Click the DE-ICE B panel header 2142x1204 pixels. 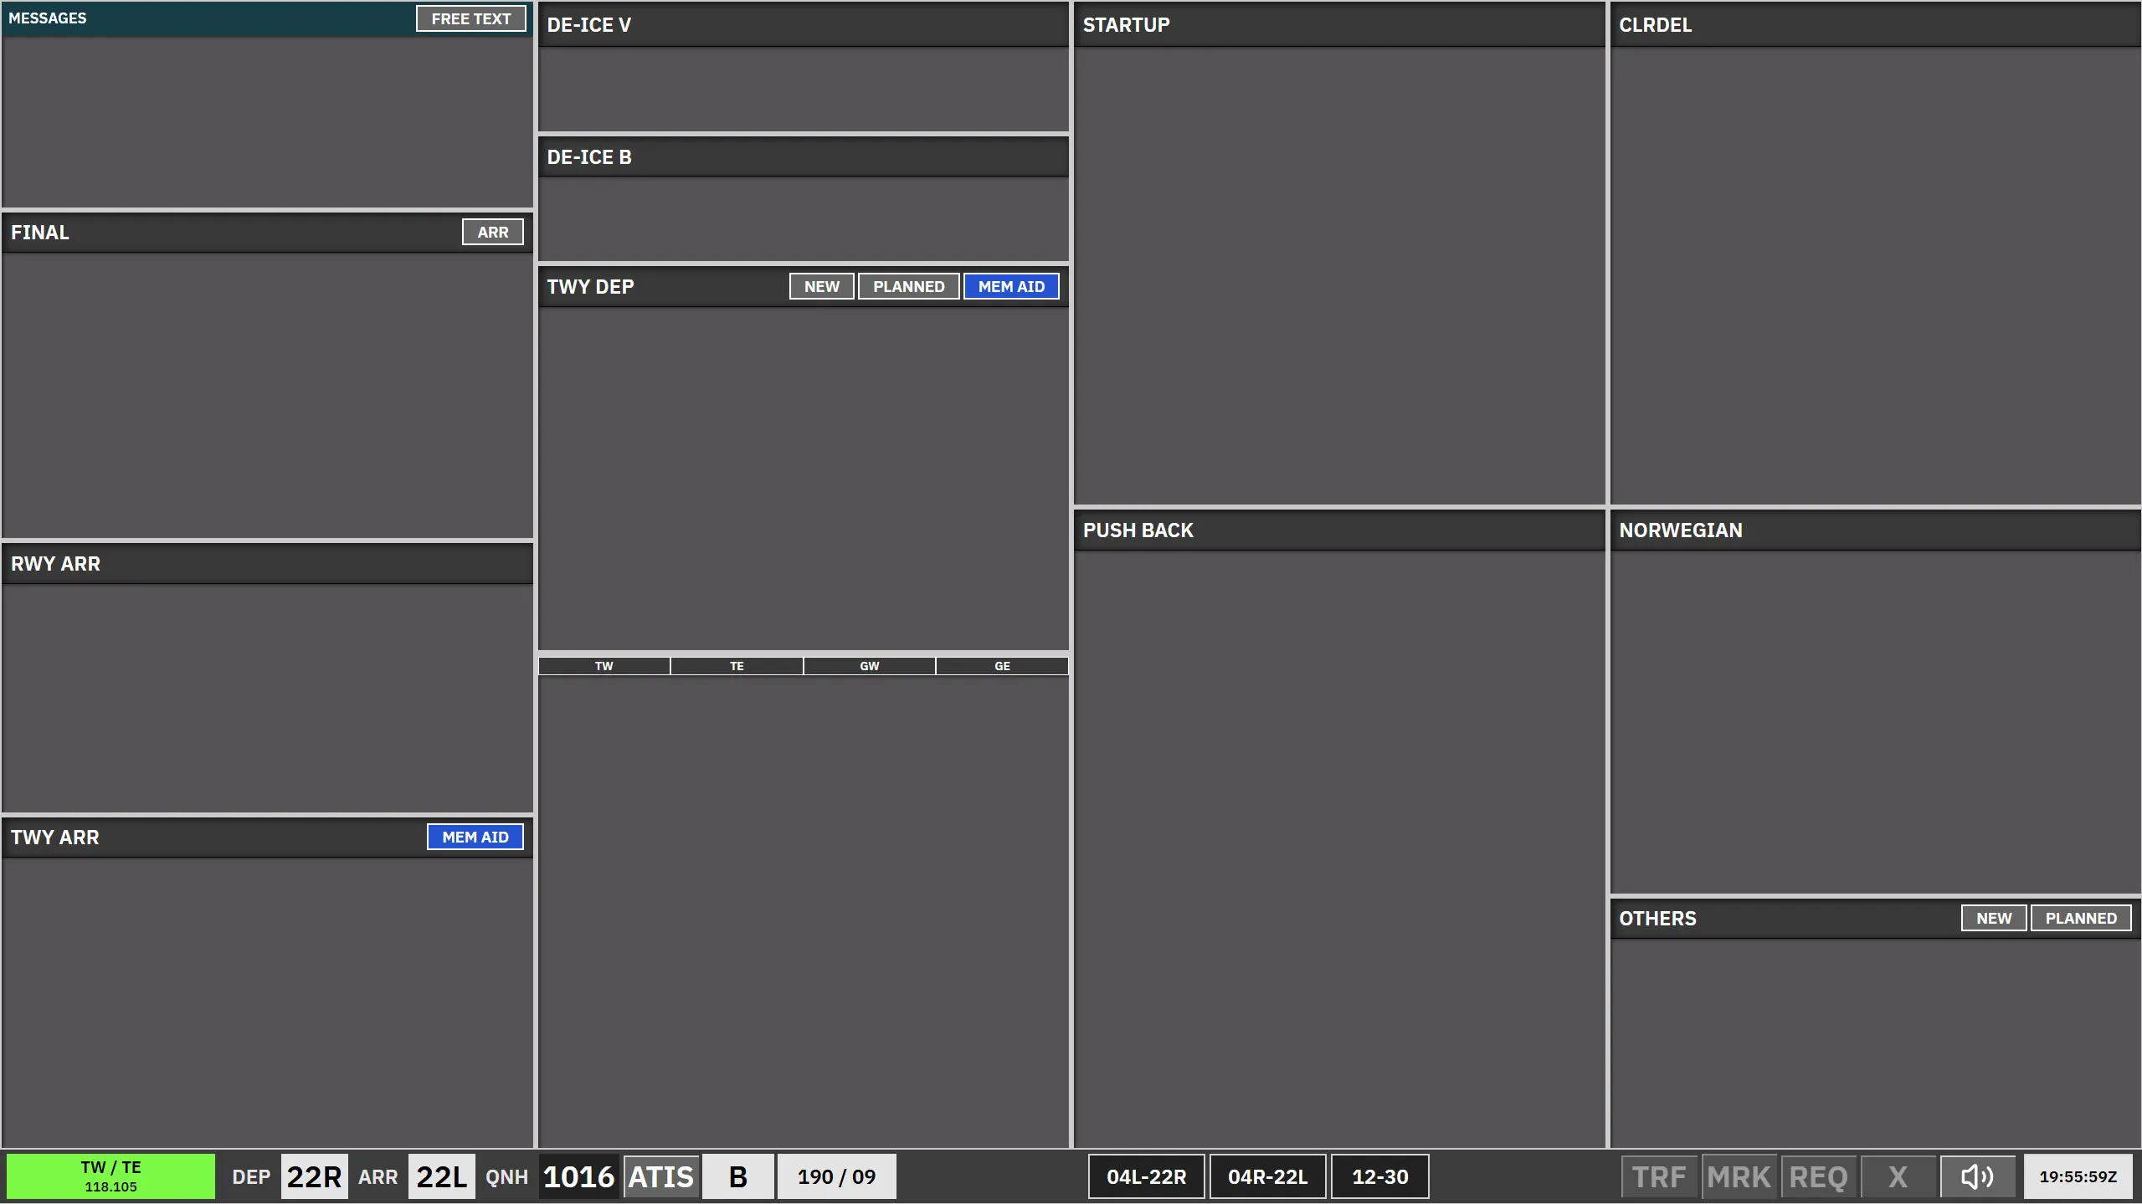[803, 156]
